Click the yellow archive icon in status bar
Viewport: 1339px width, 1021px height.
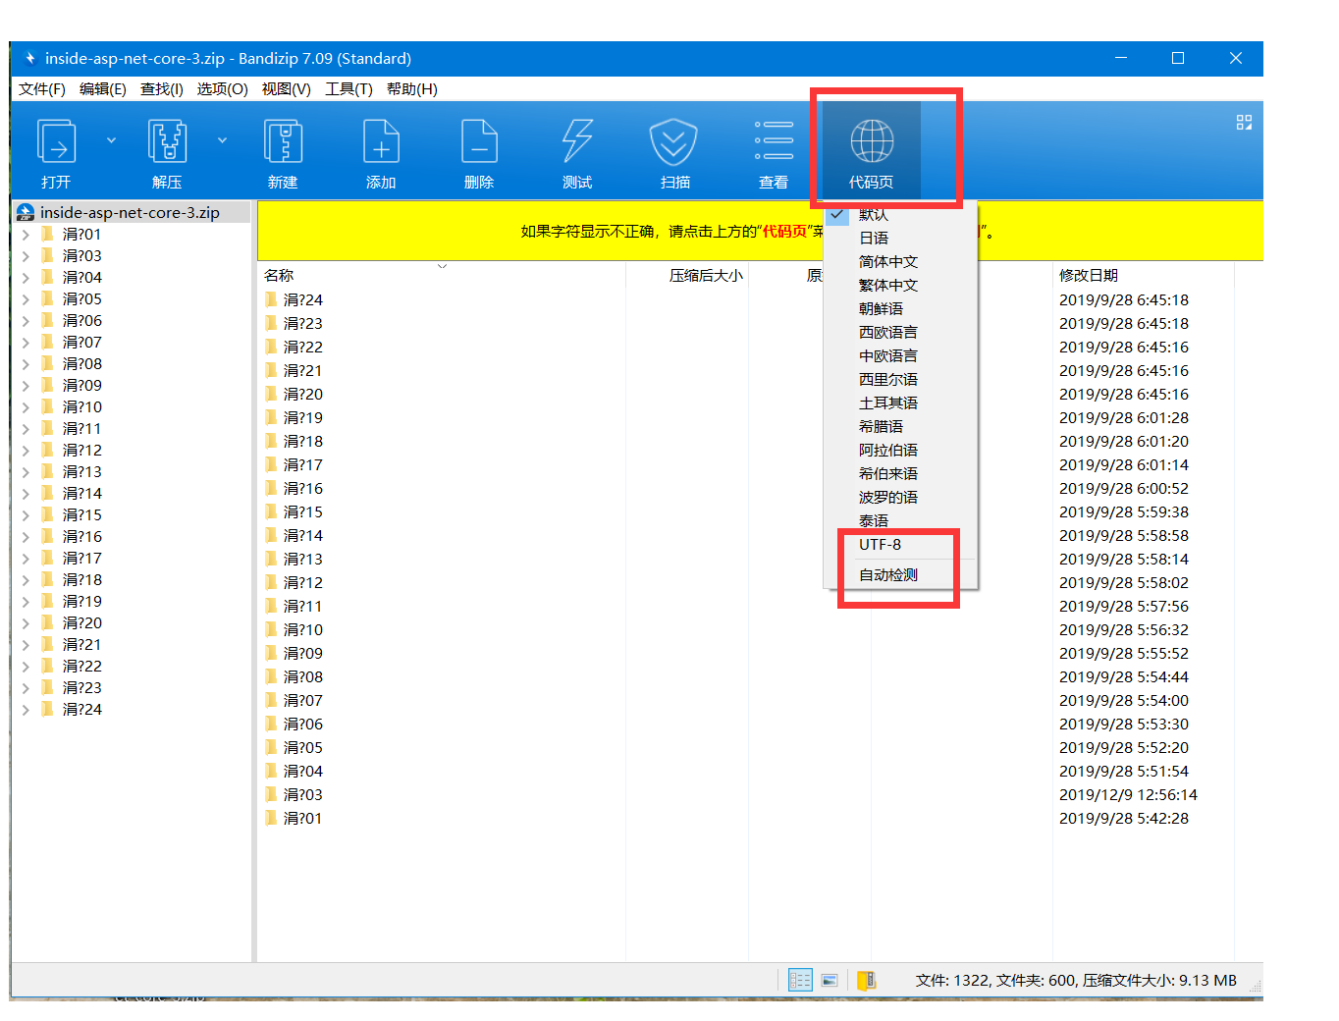pos(866,980)
